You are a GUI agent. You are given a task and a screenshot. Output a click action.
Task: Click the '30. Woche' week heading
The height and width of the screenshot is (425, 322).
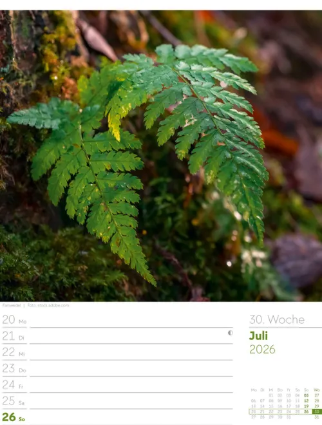(277, 319)
